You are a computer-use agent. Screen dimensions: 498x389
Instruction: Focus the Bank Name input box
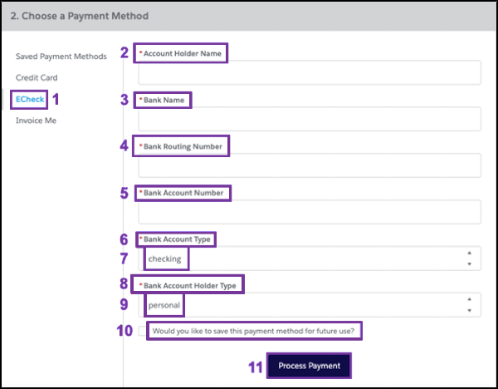[x=310, y=119]
